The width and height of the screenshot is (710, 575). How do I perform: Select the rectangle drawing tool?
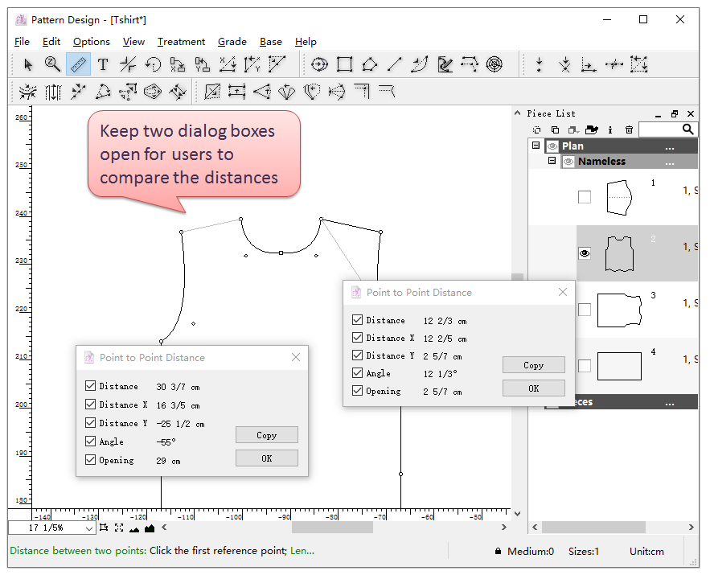(x=345, y=64)
